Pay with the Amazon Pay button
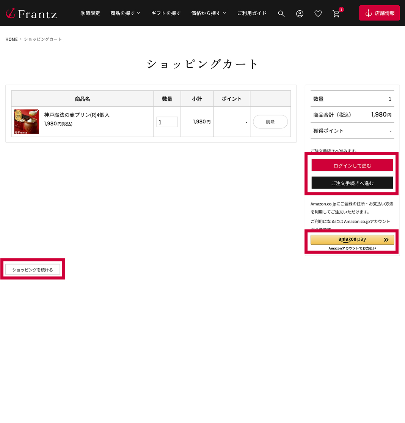 coord(352,240)
